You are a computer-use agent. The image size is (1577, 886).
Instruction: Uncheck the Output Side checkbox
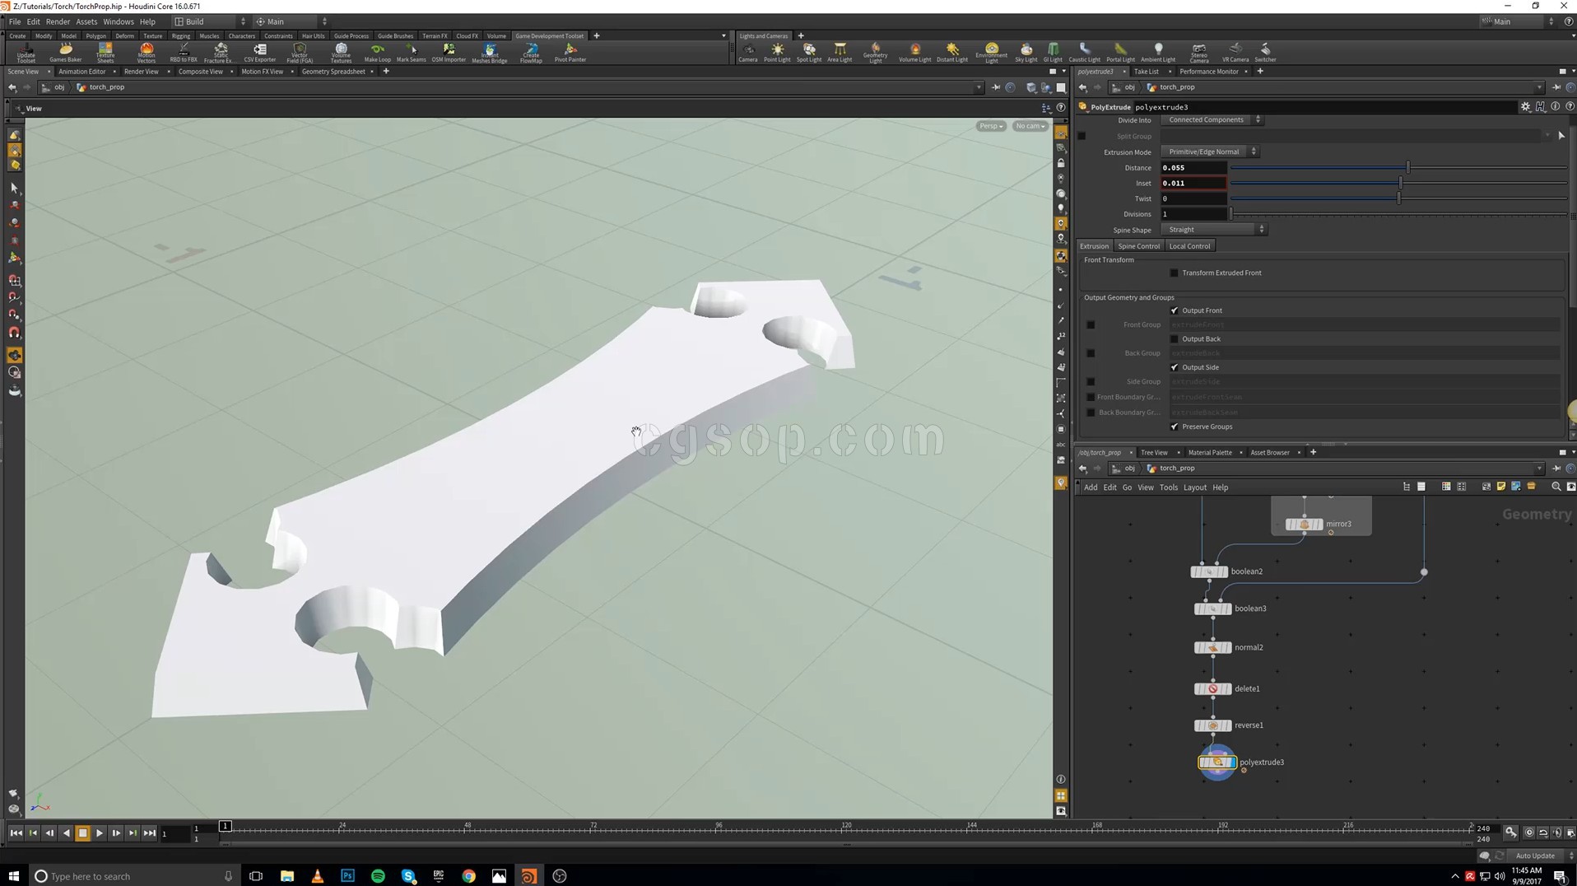click(1175, 367)
